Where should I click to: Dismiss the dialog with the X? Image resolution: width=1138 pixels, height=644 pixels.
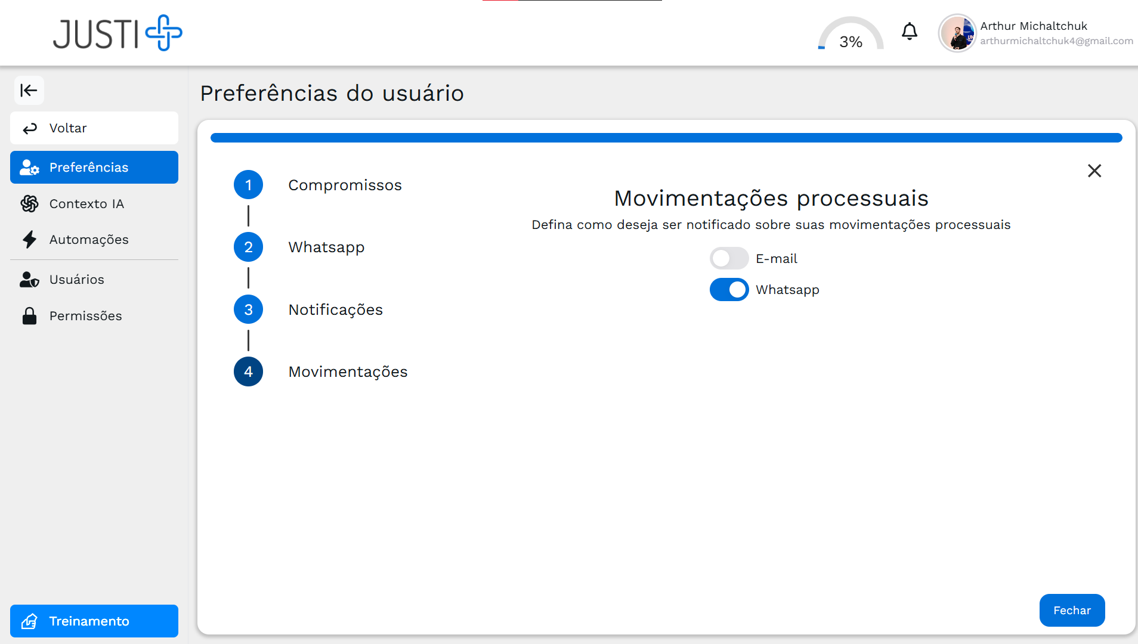[x=1094, y=171]
